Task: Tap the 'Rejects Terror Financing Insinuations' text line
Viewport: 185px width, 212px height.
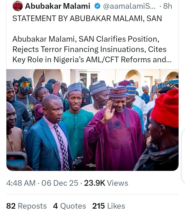Action: 89,49
